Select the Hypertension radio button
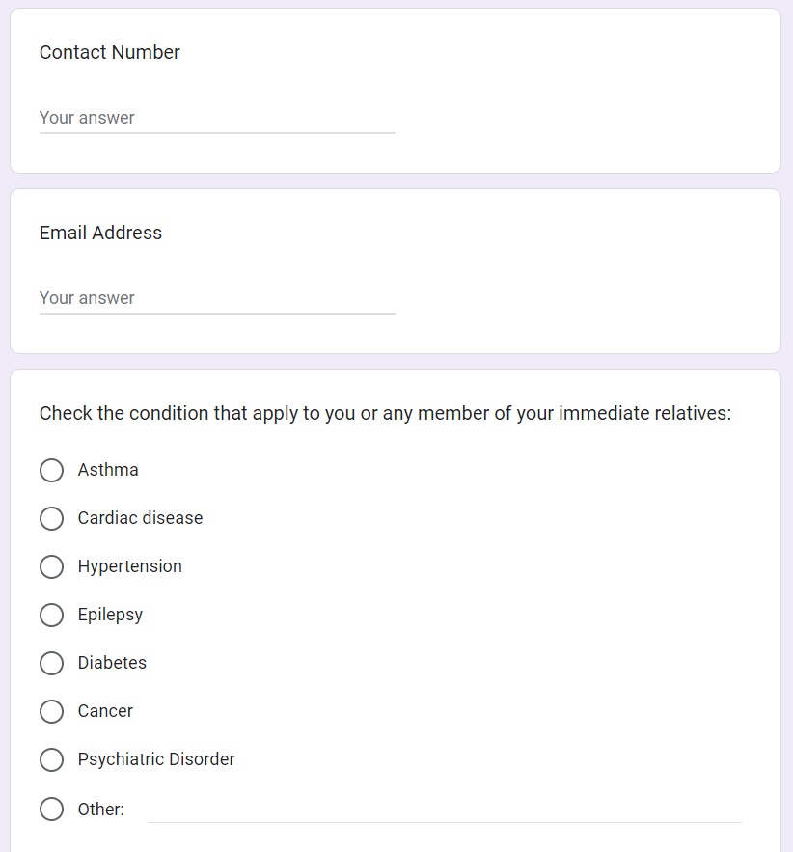Screen dimensions: 793x852 pyautogui.click(x=51, y=566)
